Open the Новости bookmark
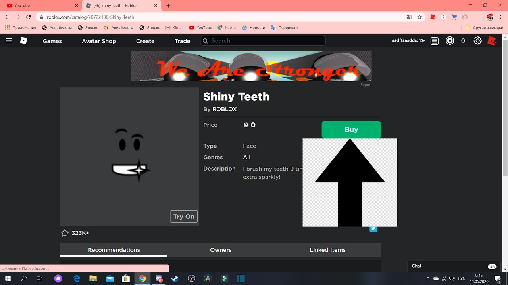508x285 pixels. click(x=253, y=28)
